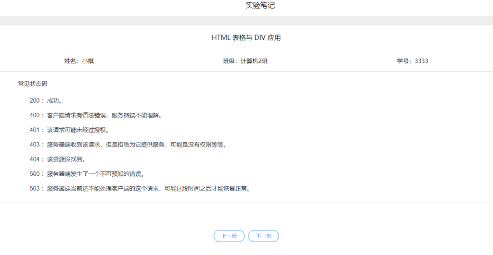The height and width of the screenshot is (255, 493).
Task: Select the 服务器端收到该请求 description text
Action: click(136, 145)
